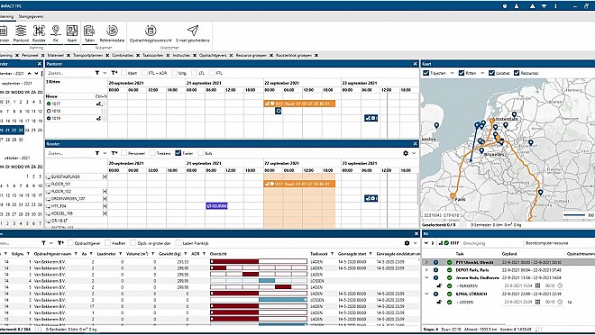The image size is (595, 335).
Task: Expand the Ritten dropdown arrow on map
Action: 482,73
